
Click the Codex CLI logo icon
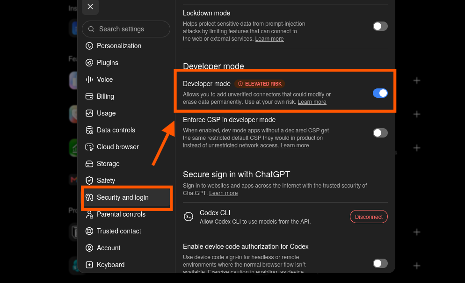[x=189, y=217]
